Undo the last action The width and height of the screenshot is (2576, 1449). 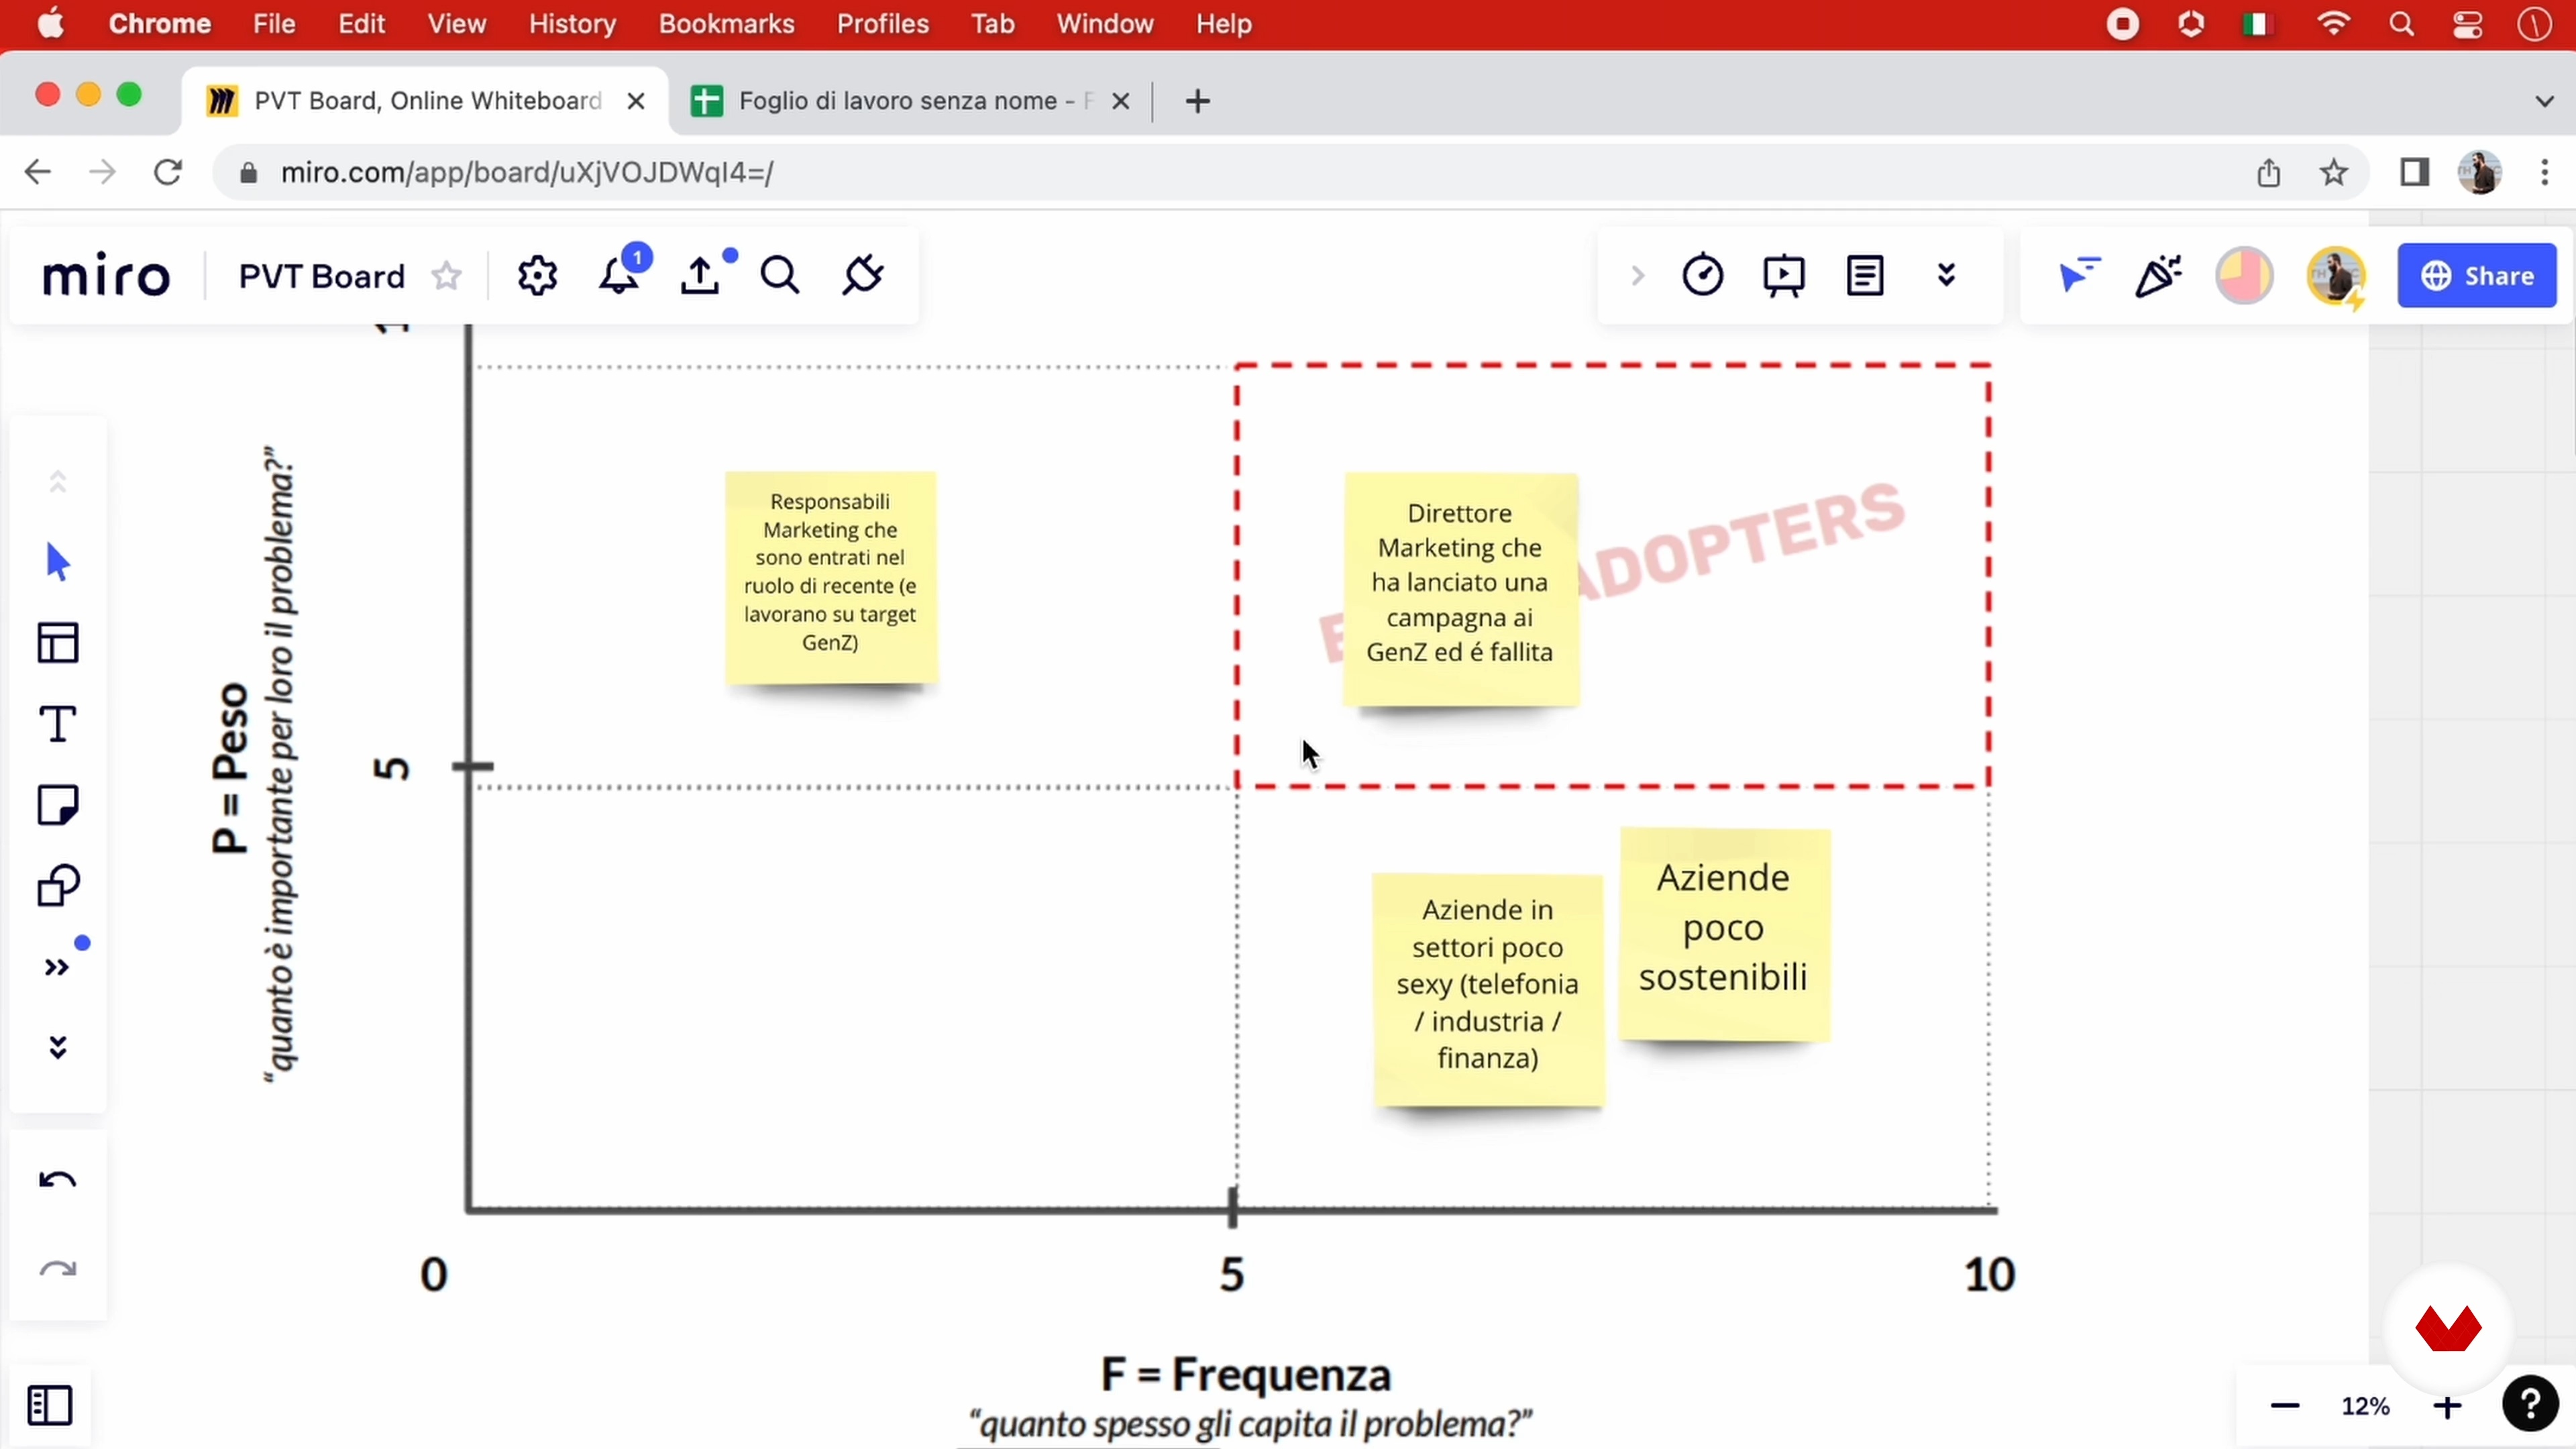click(58, 1180)
